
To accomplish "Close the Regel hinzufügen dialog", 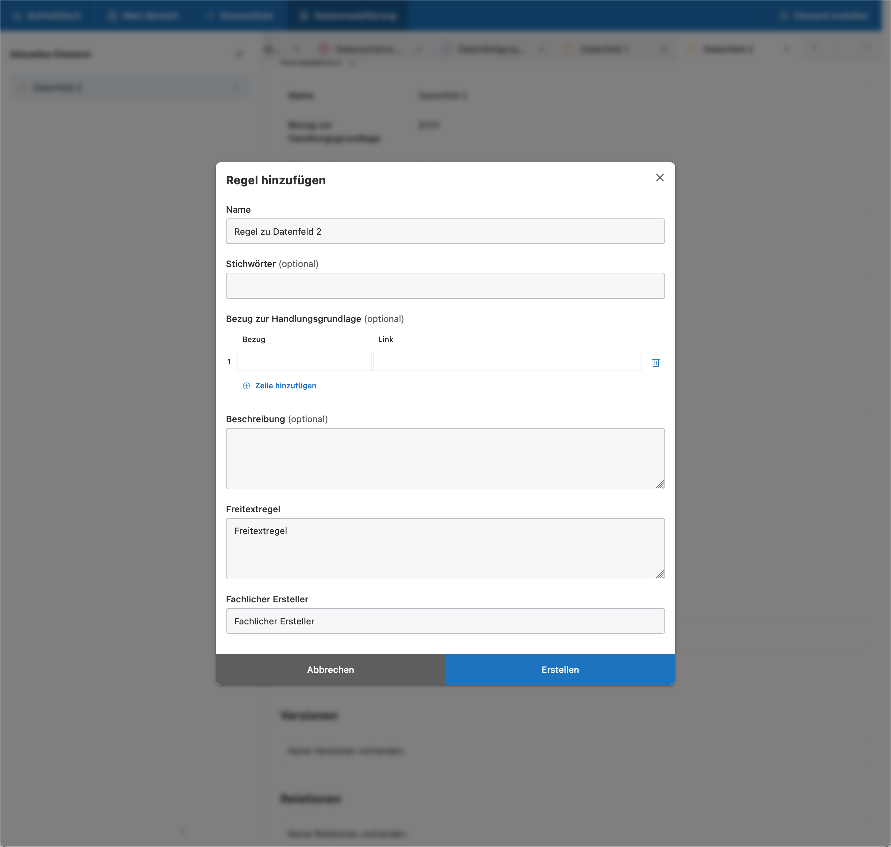I will pyautogui.click(x=660, y=178).
